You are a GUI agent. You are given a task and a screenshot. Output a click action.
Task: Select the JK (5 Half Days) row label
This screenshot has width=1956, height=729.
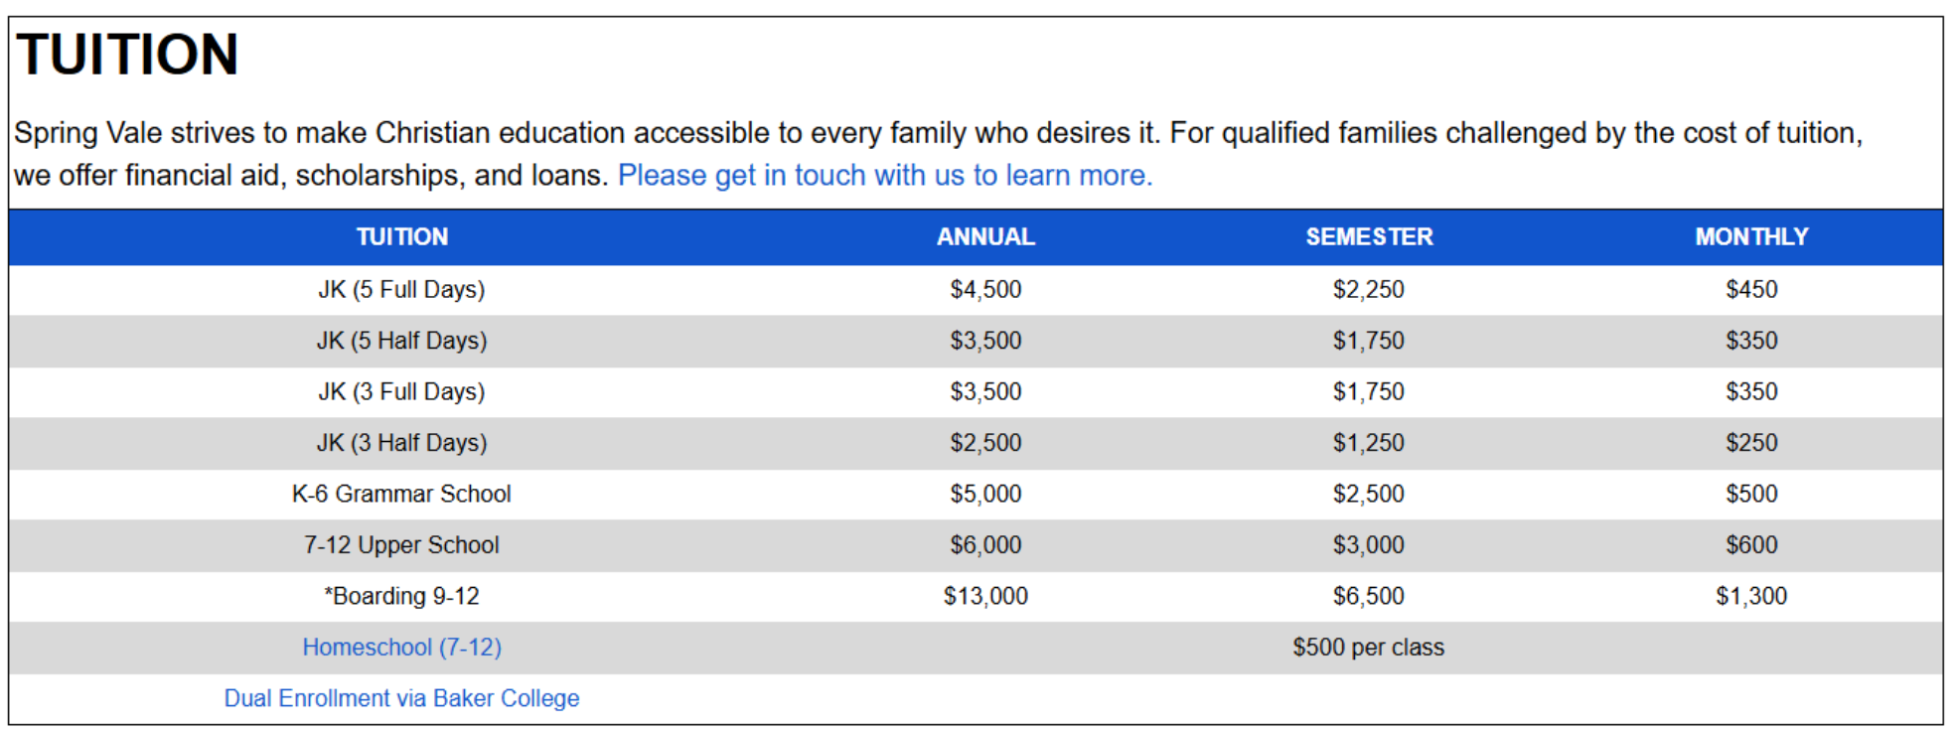401,341
